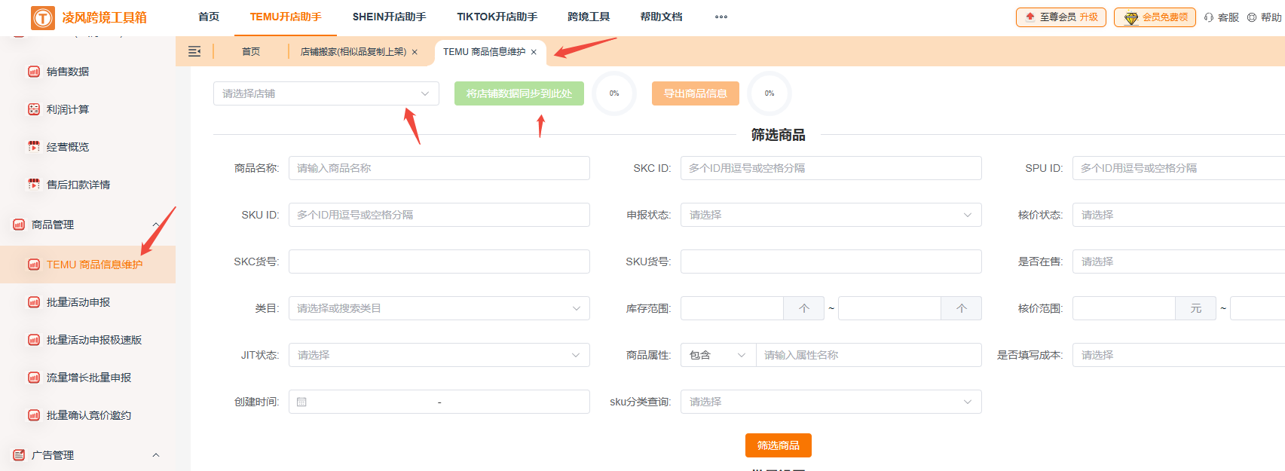This screenshot has width=1285, height=471.
Task: Click the SPU ID input field
Action: (x=1179, y=168)
